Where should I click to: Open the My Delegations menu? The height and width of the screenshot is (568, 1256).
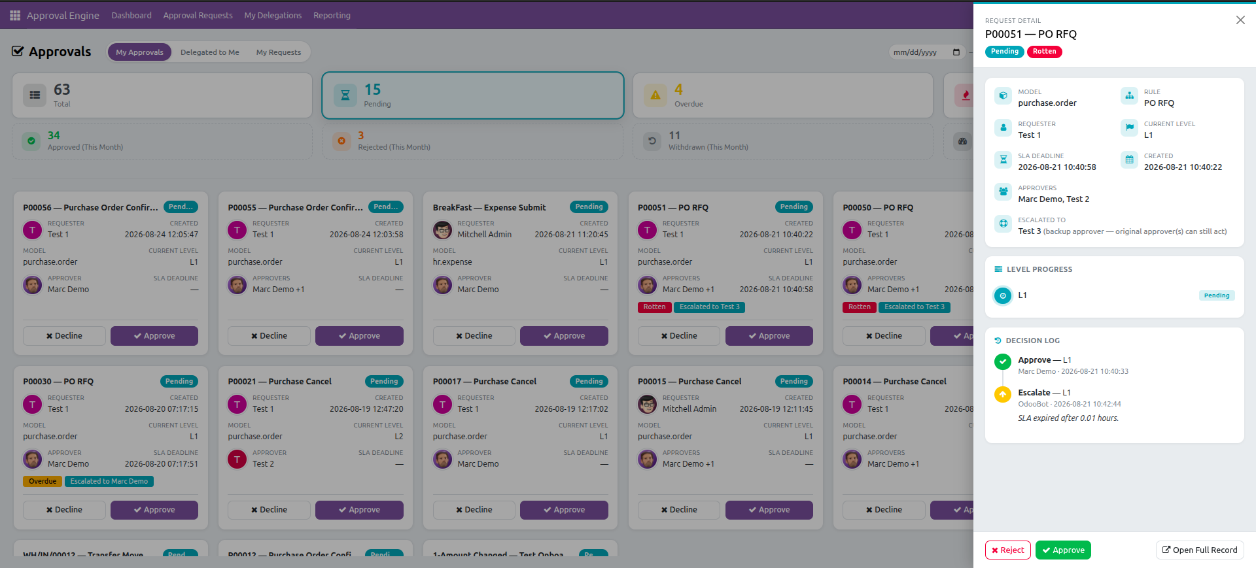pos(273,15)
